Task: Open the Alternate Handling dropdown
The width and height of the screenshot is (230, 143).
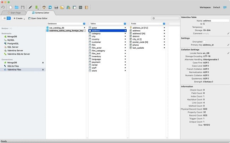Action: pyautogui.click(x=211, y=59)
